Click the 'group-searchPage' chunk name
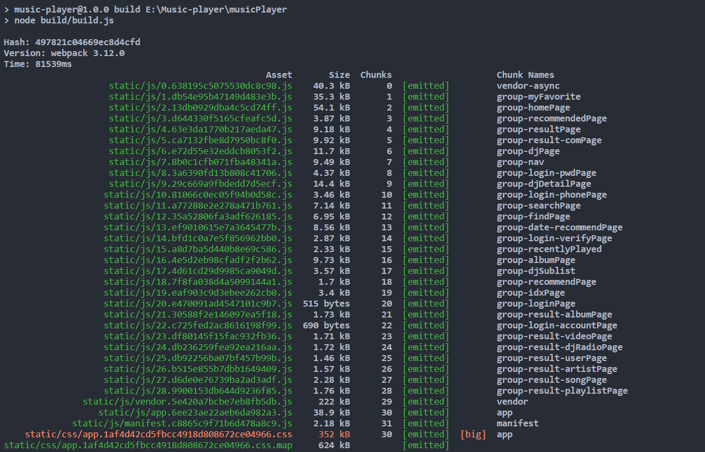Image resolution: width=705 pixels, height=452 pixels. 539,206
